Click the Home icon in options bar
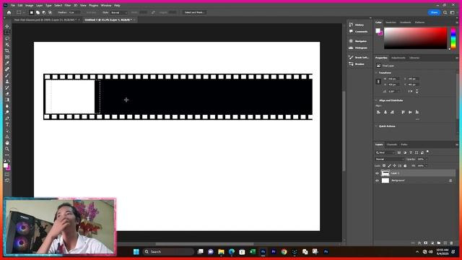The height and width of the screenshot is (260, 462). point(9,12)
